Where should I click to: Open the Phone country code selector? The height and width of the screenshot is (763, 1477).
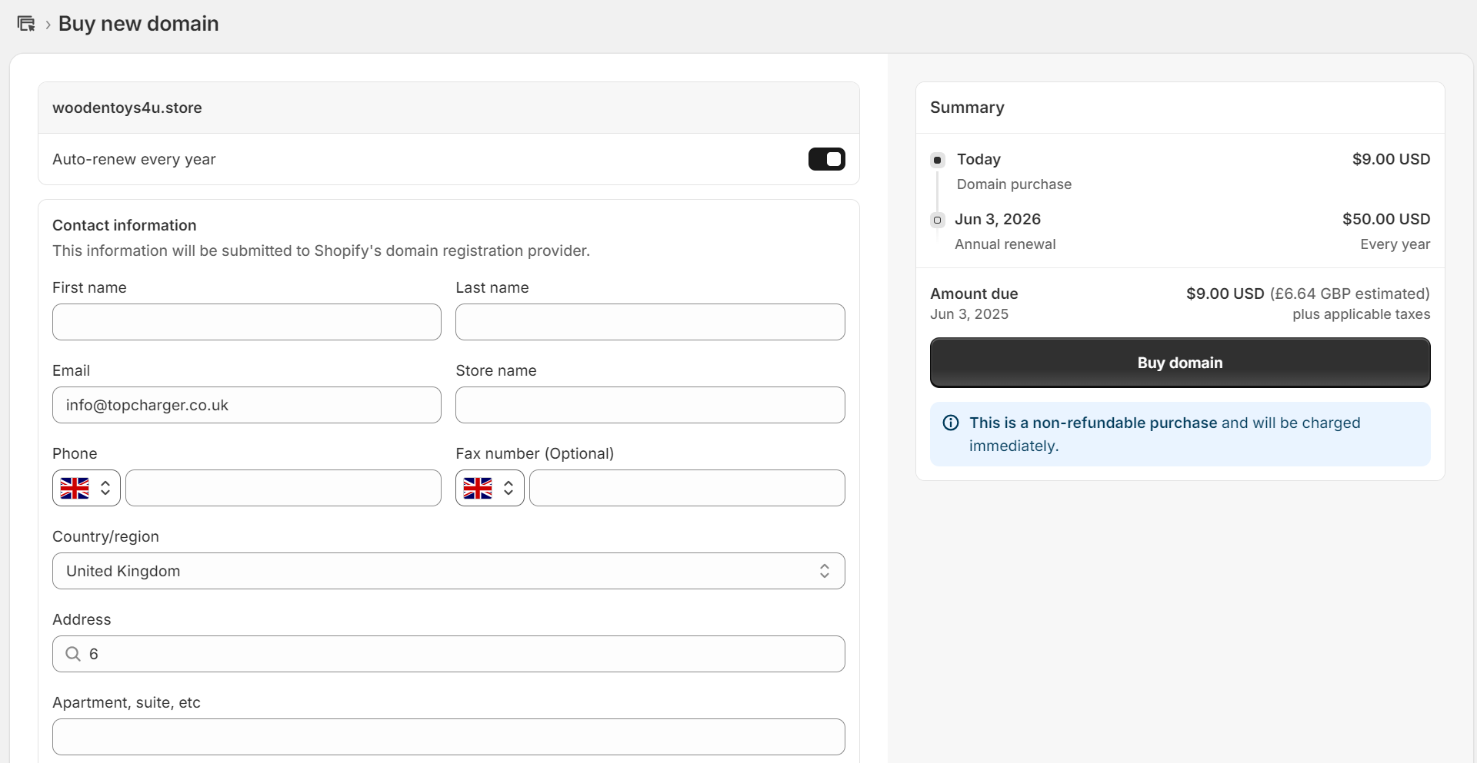point(86,488)
